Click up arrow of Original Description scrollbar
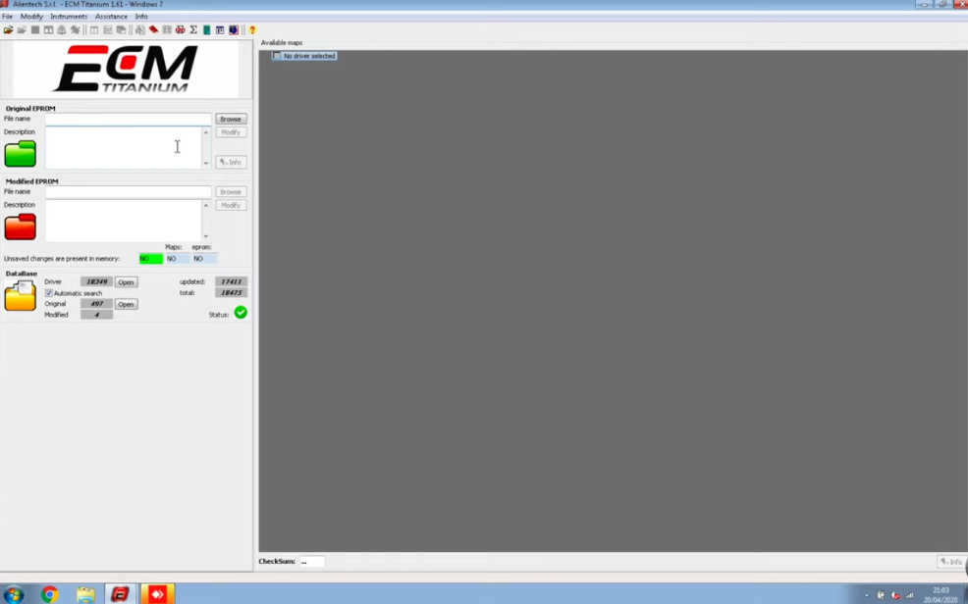This screenshot has height=604, width=968. pyautogui.click(x=206, y=132)
